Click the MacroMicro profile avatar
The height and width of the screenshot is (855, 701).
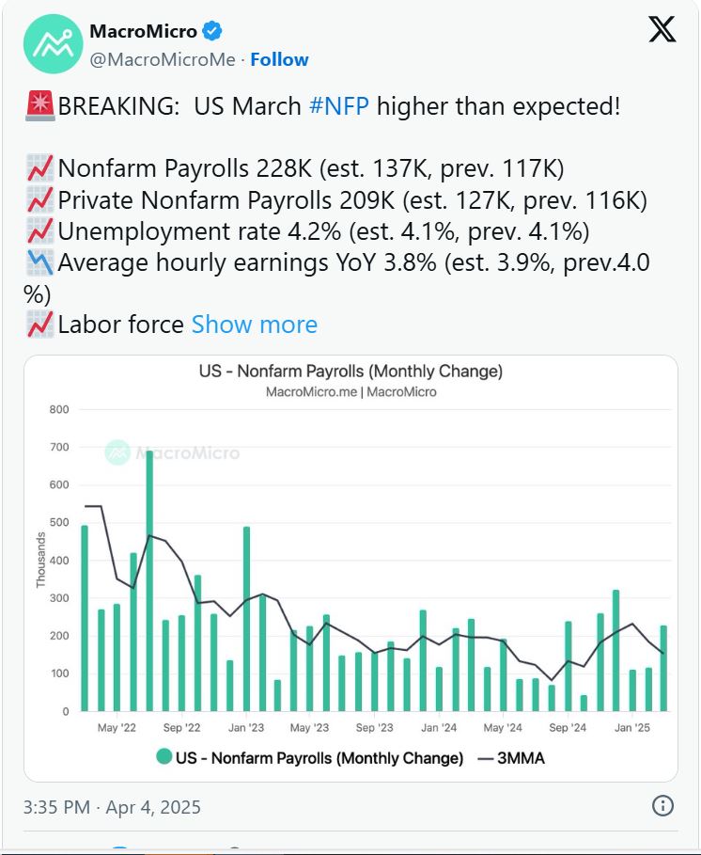(x=54, y=44)
